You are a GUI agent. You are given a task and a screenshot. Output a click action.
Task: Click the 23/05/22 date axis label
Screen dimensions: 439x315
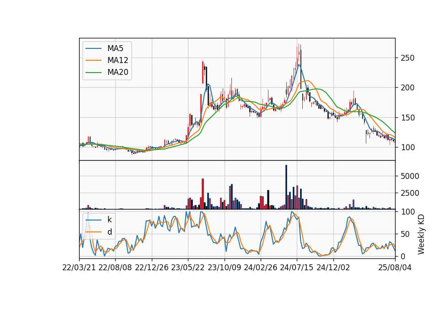click(x=188, y=268)
